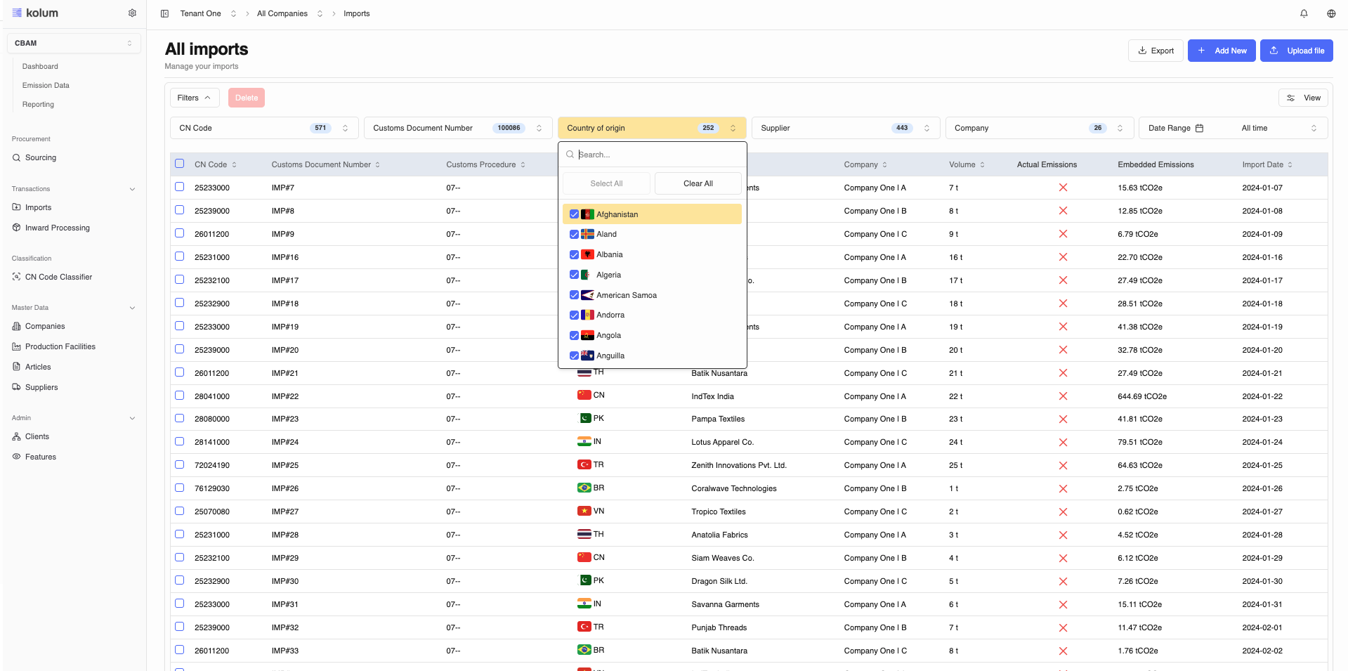
Task: Click the Upload file button
Action: 1296,51
